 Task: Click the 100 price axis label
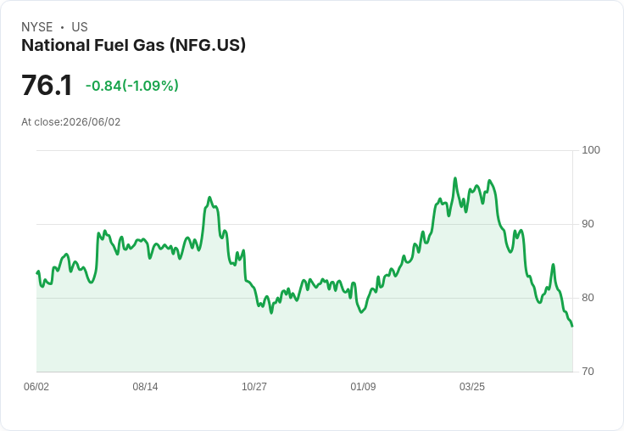click(x=591, y=150)
